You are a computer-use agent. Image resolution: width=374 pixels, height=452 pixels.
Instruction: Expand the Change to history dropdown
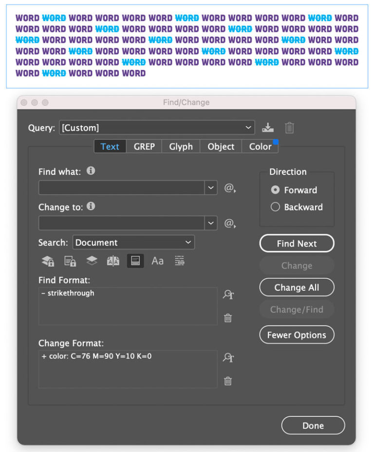211,223
